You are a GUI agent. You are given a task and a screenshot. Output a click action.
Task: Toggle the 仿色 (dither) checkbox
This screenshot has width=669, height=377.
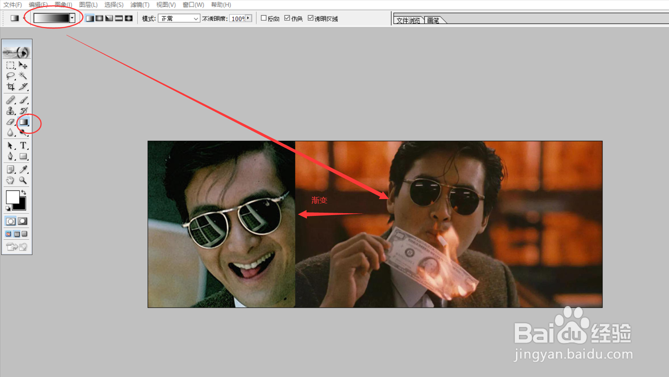pos(287,18)
